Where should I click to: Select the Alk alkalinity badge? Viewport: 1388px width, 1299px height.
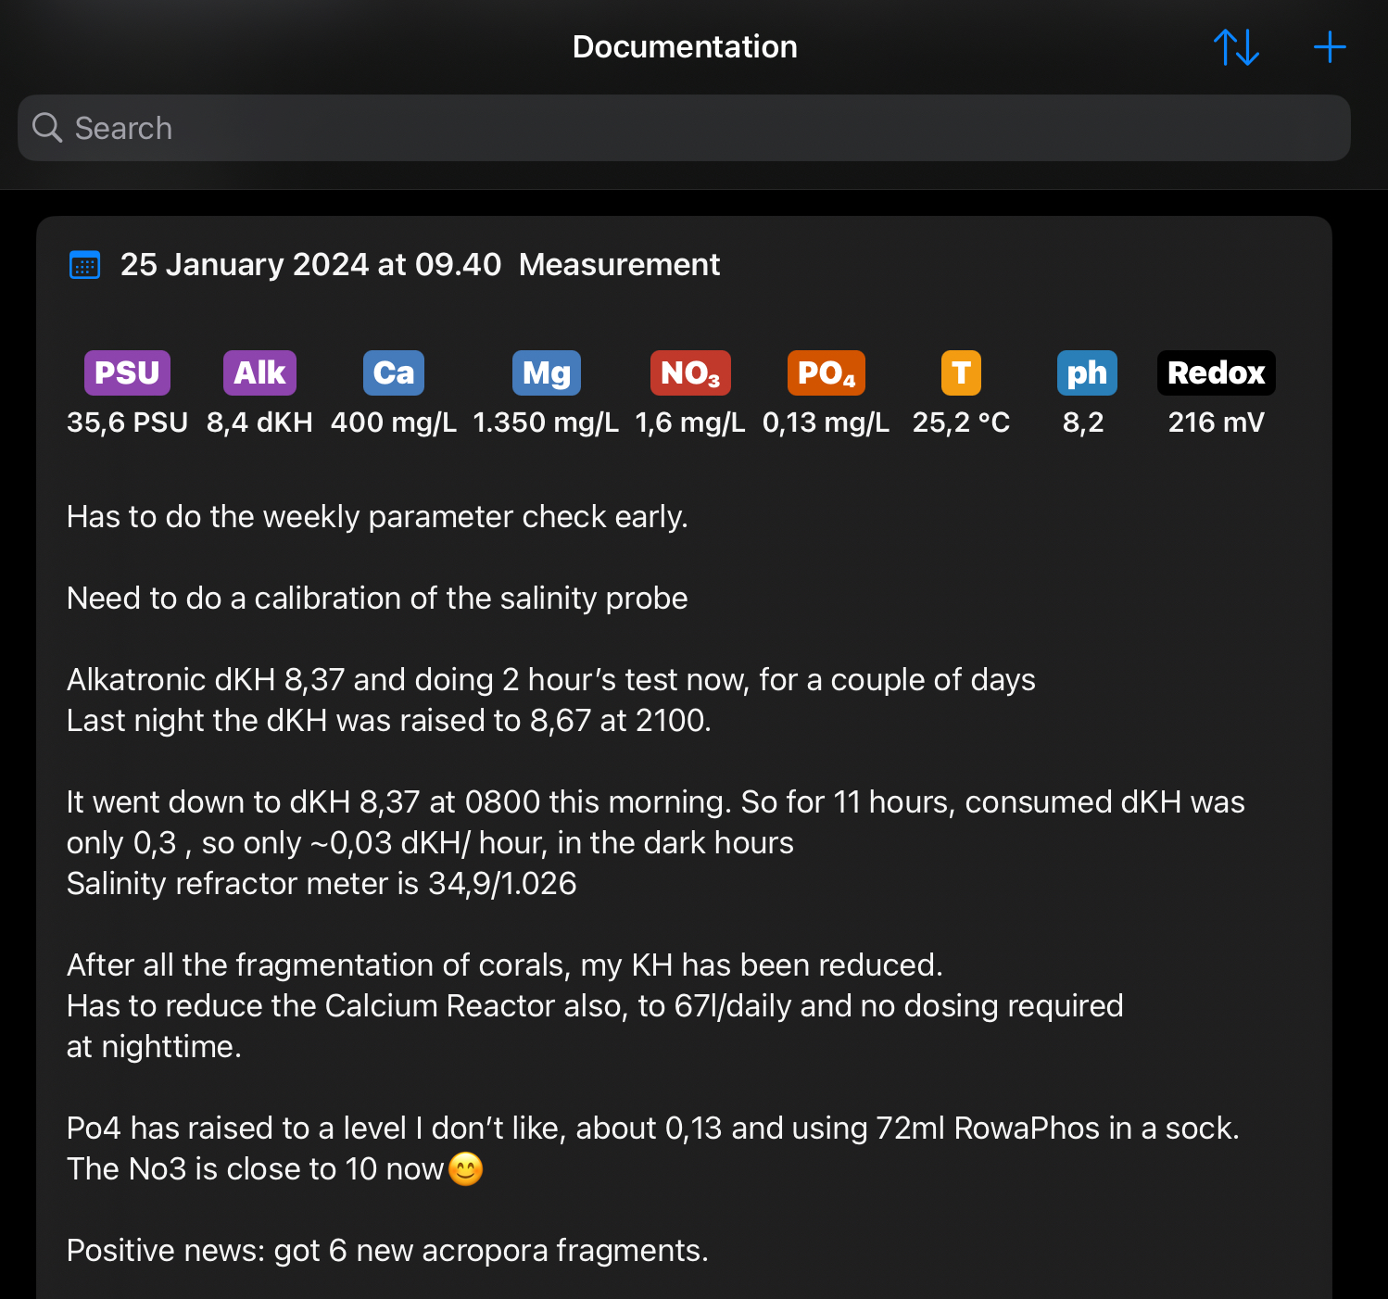click(x=259, y=372)
